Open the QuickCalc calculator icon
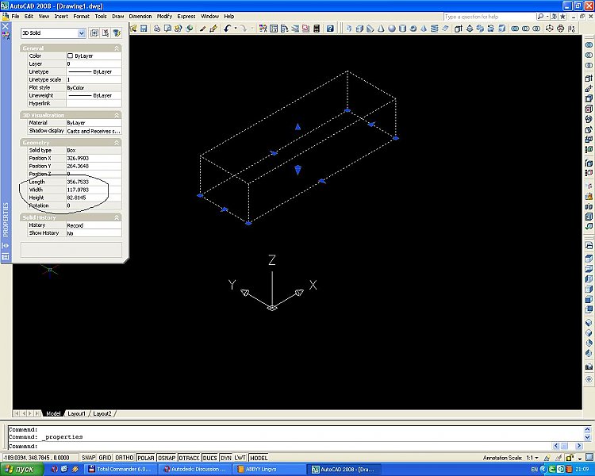 point(316,29)
